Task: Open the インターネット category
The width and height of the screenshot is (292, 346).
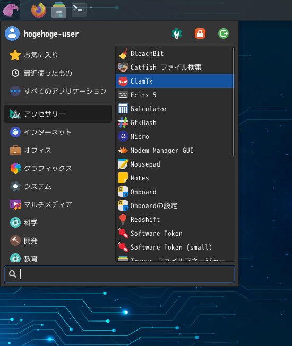Action: pos(58,132)
